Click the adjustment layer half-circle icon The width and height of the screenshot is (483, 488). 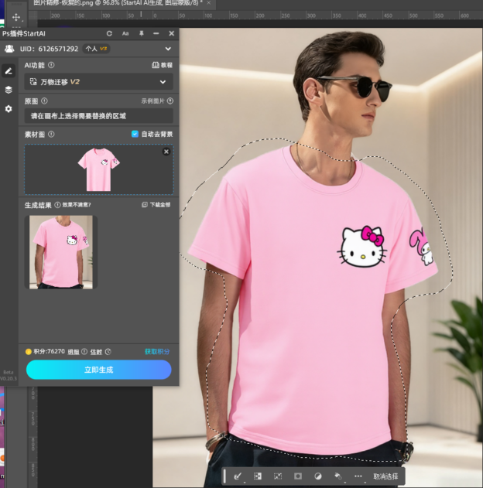point(317,476)
